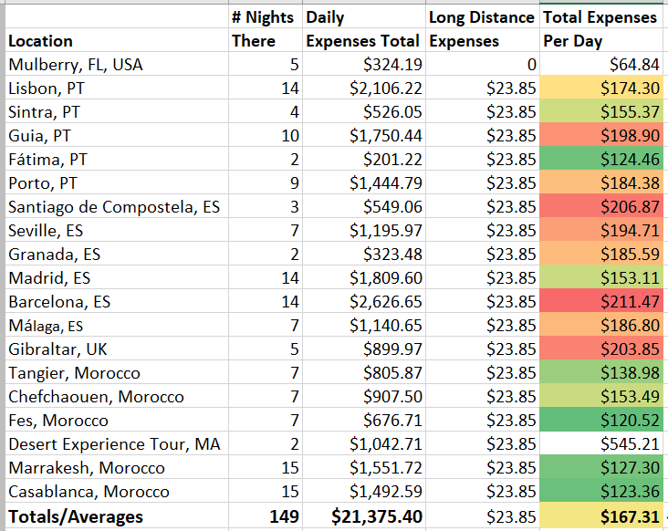Select the green Fes $120.52 cell
This screenshot has width=668, height=531.
click(x=600, y=421)
